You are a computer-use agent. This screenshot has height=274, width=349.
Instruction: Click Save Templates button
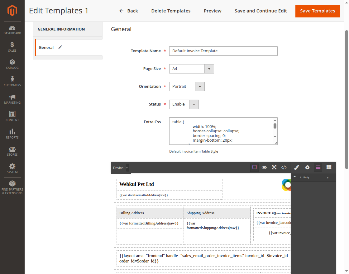(x=318, y=11)
